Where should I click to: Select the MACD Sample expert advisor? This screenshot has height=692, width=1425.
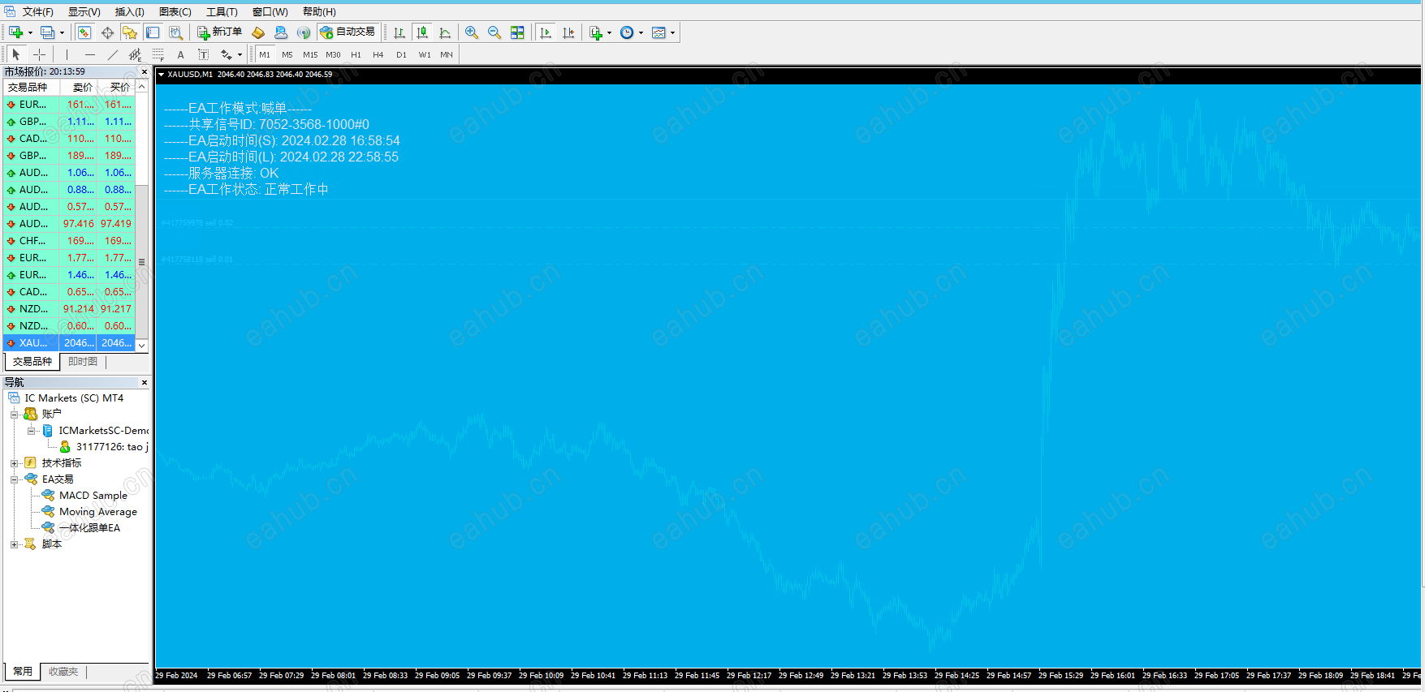click(93, 496)
